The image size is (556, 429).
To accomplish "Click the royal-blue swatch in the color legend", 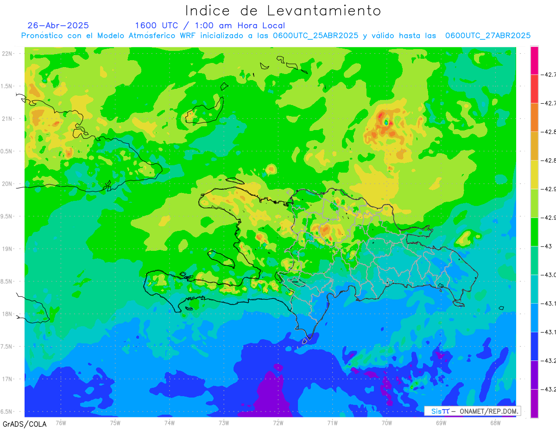I will click(x=534, y=346).
